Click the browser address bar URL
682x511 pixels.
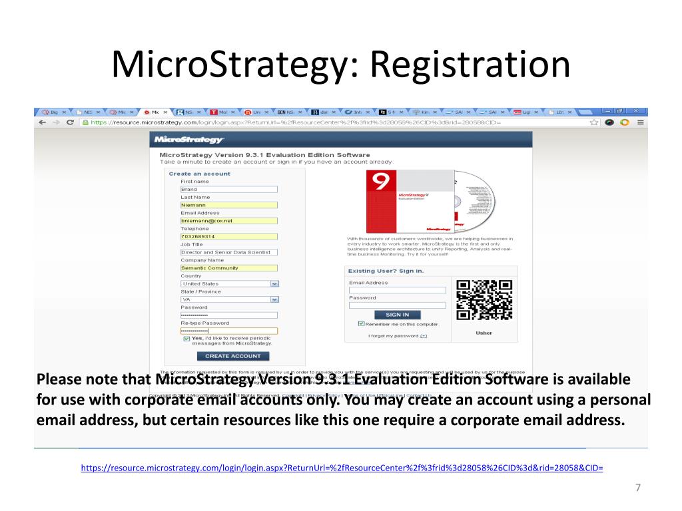point(296,122)
